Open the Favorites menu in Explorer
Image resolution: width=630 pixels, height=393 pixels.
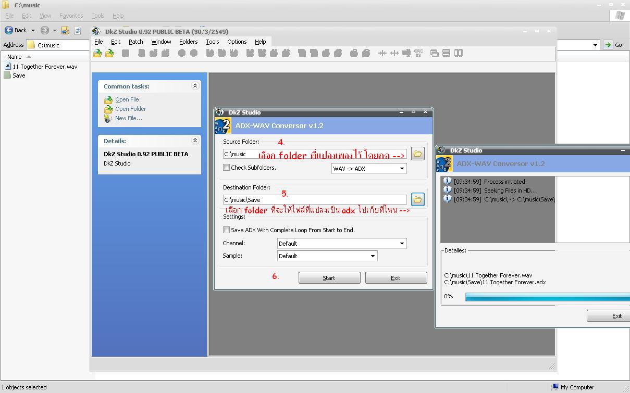[71, 16]
